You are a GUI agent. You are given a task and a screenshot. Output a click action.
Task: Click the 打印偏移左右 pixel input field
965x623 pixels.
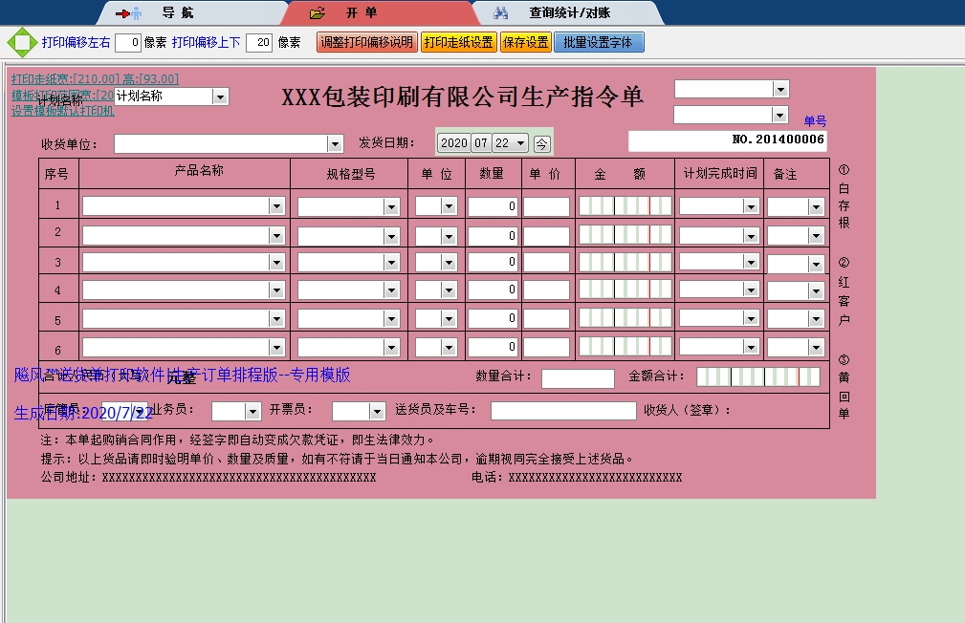(128, 43)
